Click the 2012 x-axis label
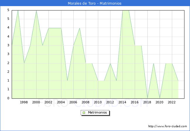190x131 pixels. [110, 102]
